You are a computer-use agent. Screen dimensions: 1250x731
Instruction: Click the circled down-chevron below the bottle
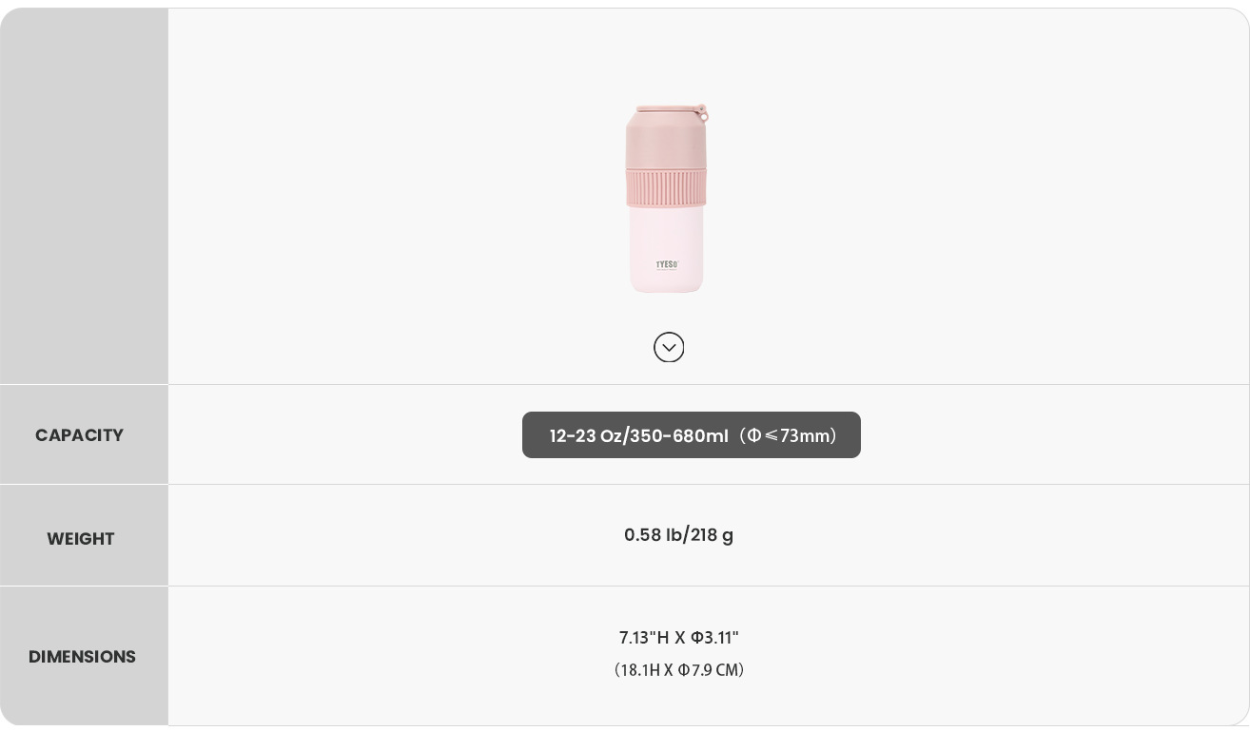pyautogui.click(x=669, y=347)
